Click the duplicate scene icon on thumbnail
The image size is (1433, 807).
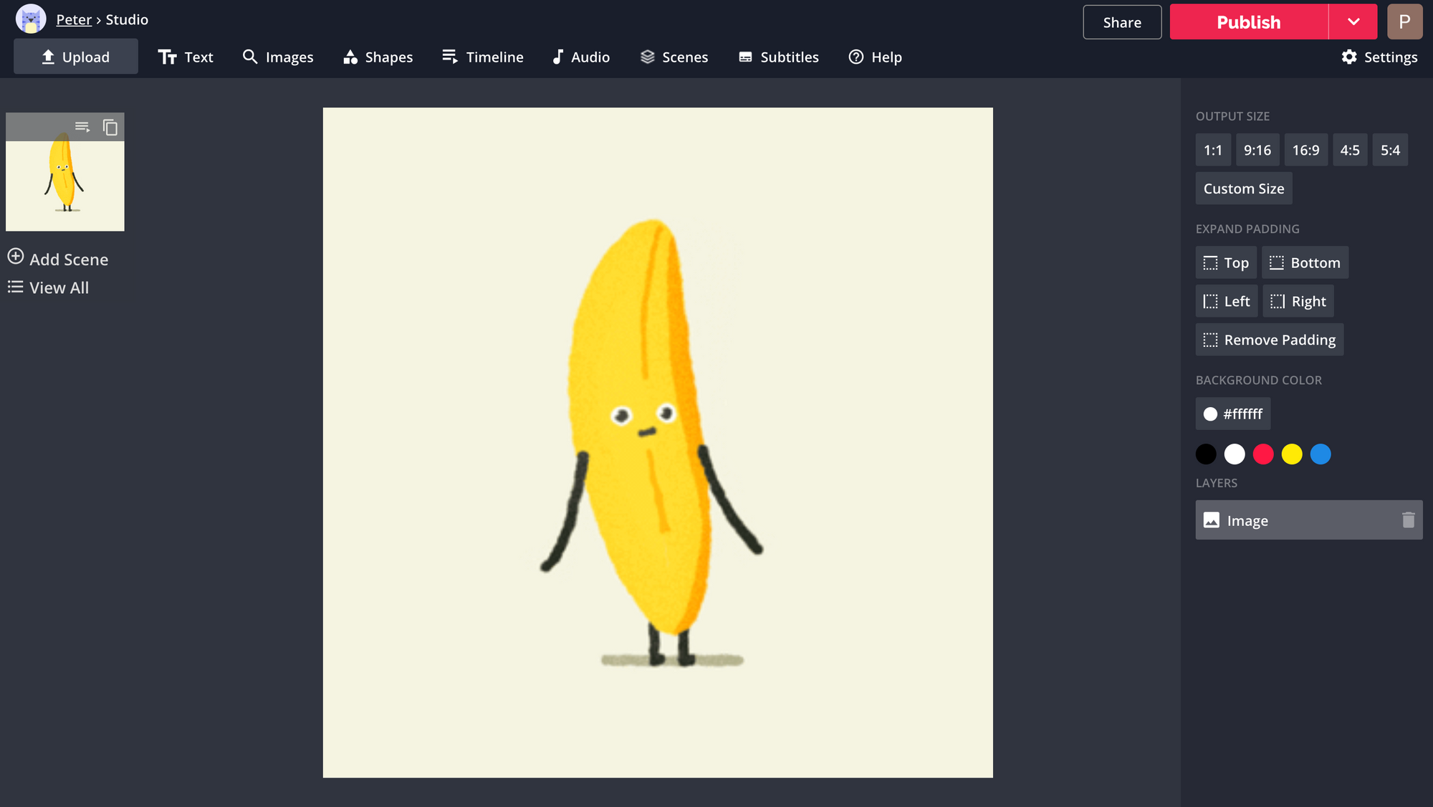[110, 128]
